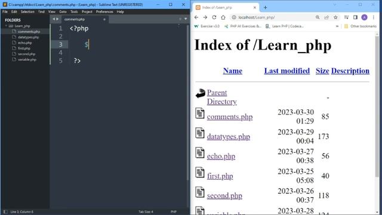Image resolution: width=382 pixels, height=215 pixels.
Task: Open Sublime Goto menu
Action: pyautogui.click(x=63, y=12)
